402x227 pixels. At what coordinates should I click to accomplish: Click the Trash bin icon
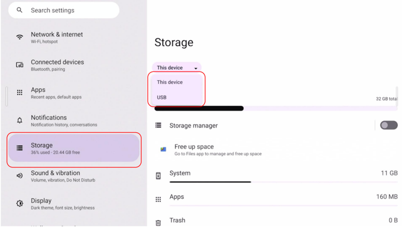(158, 223)
